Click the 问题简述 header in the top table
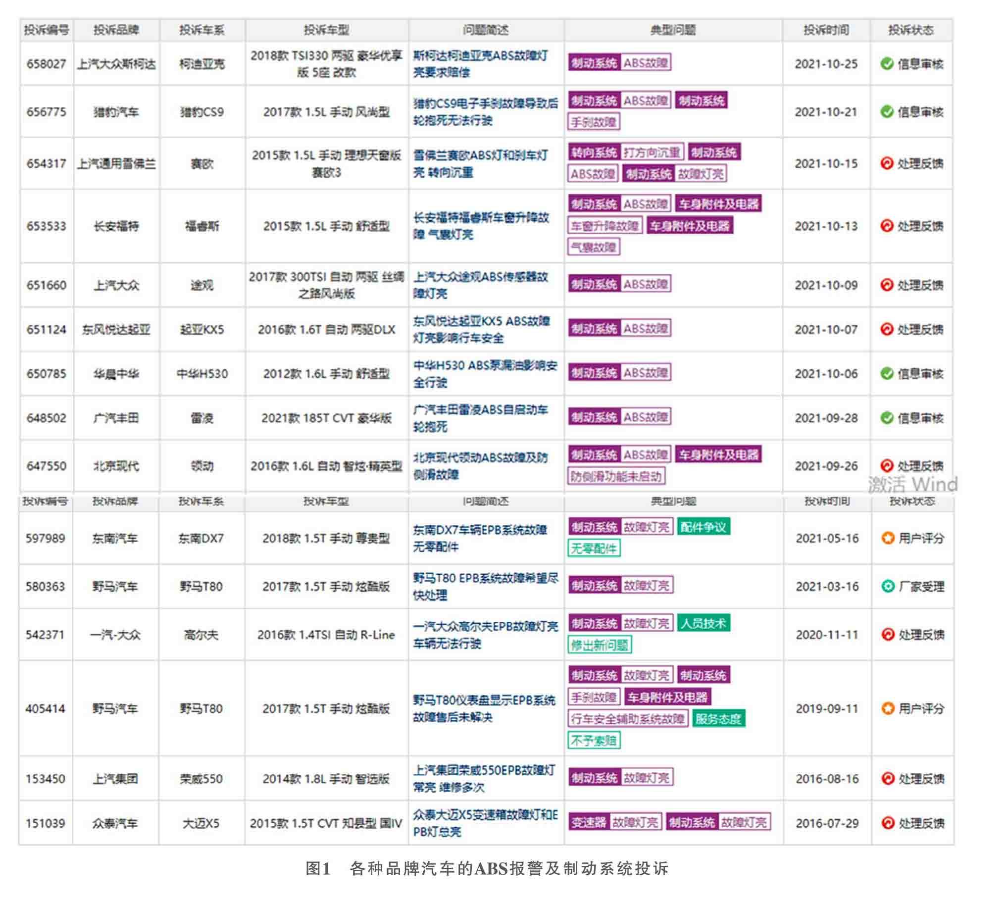This screenshot has width=1008, height=899. 486,30
